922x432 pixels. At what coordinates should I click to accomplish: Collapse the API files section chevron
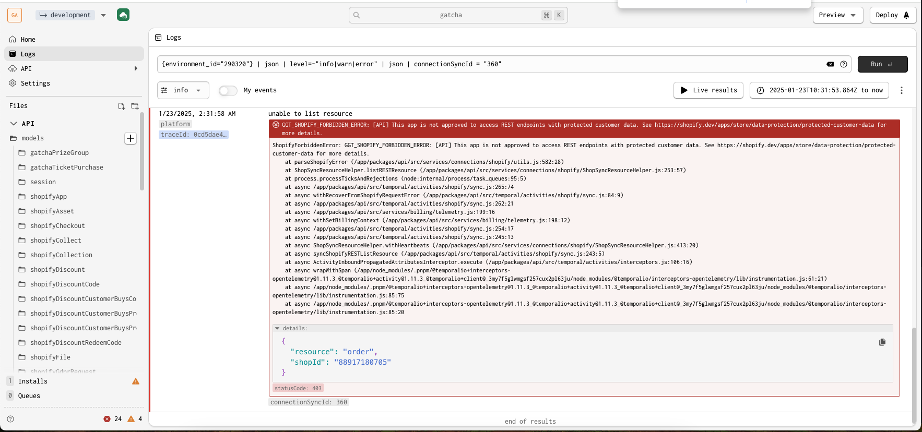pos(14,124)
